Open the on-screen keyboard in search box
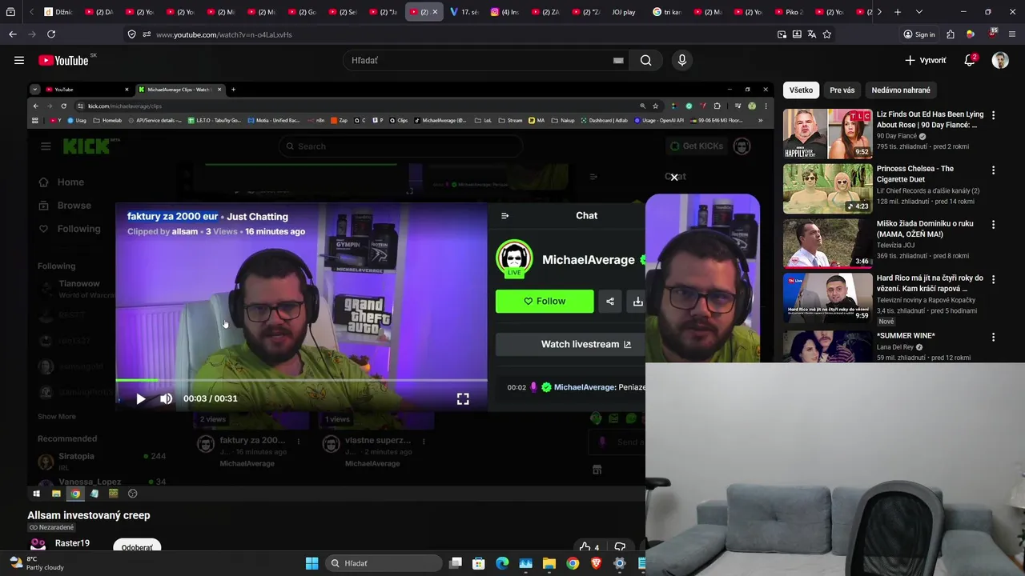The width and height of the screenshot is (1025, 576). (x=618, y=60)
